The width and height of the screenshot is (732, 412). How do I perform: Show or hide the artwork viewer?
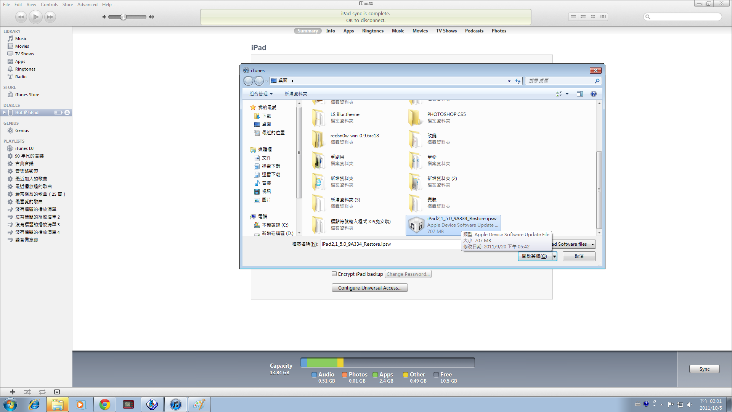[57, 392]
